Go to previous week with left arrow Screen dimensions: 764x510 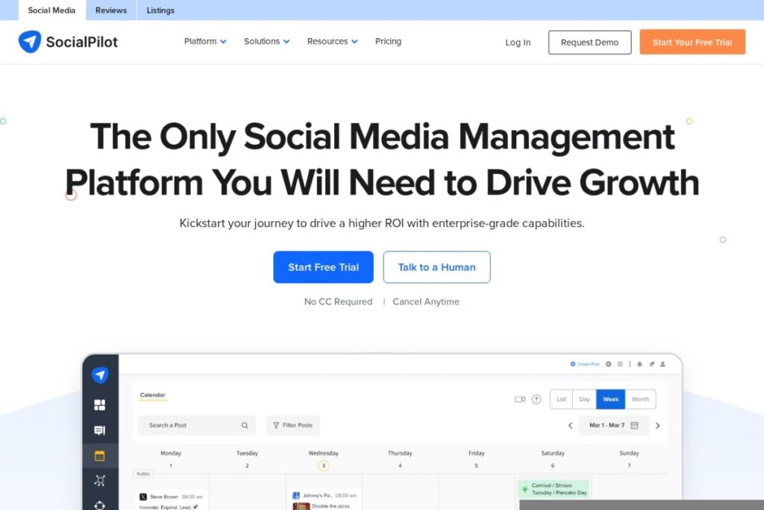570,426
